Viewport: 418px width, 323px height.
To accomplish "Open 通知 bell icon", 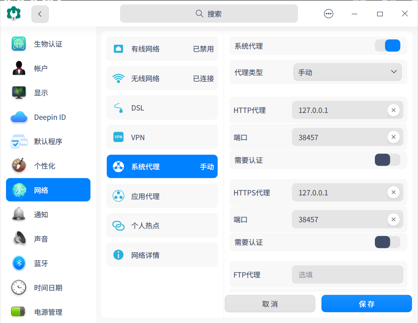I will pos(19,214).
